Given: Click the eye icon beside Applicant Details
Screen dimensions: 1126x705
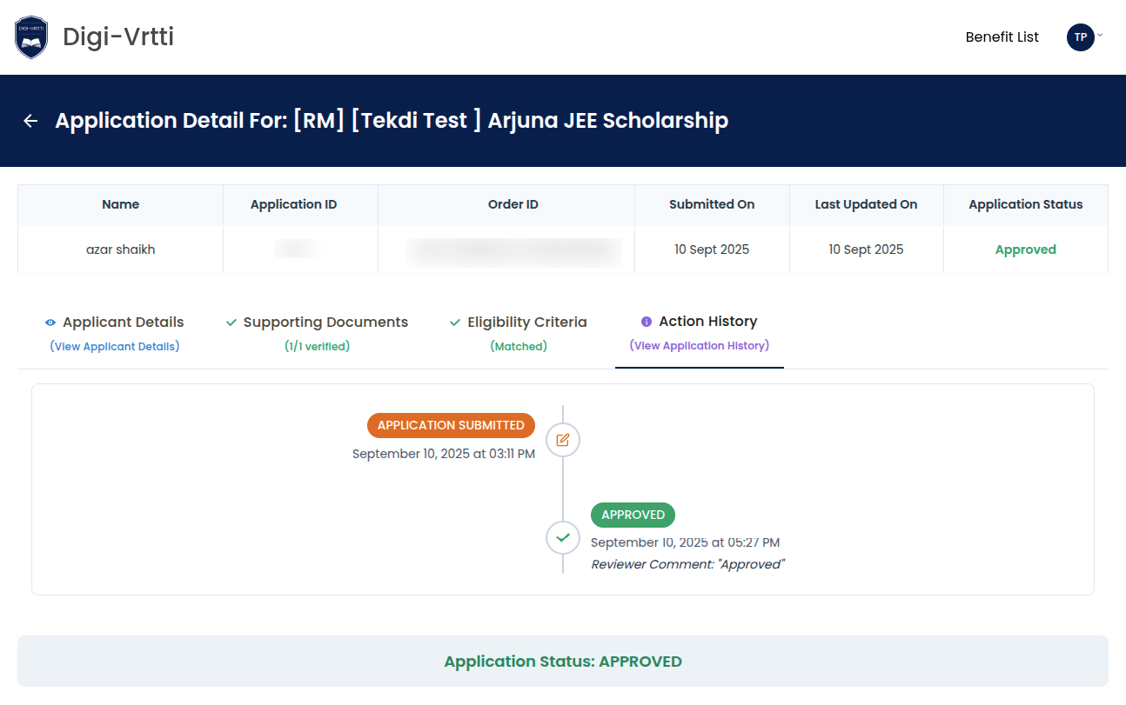Looking at the screenshot, I should click(50, 323).
